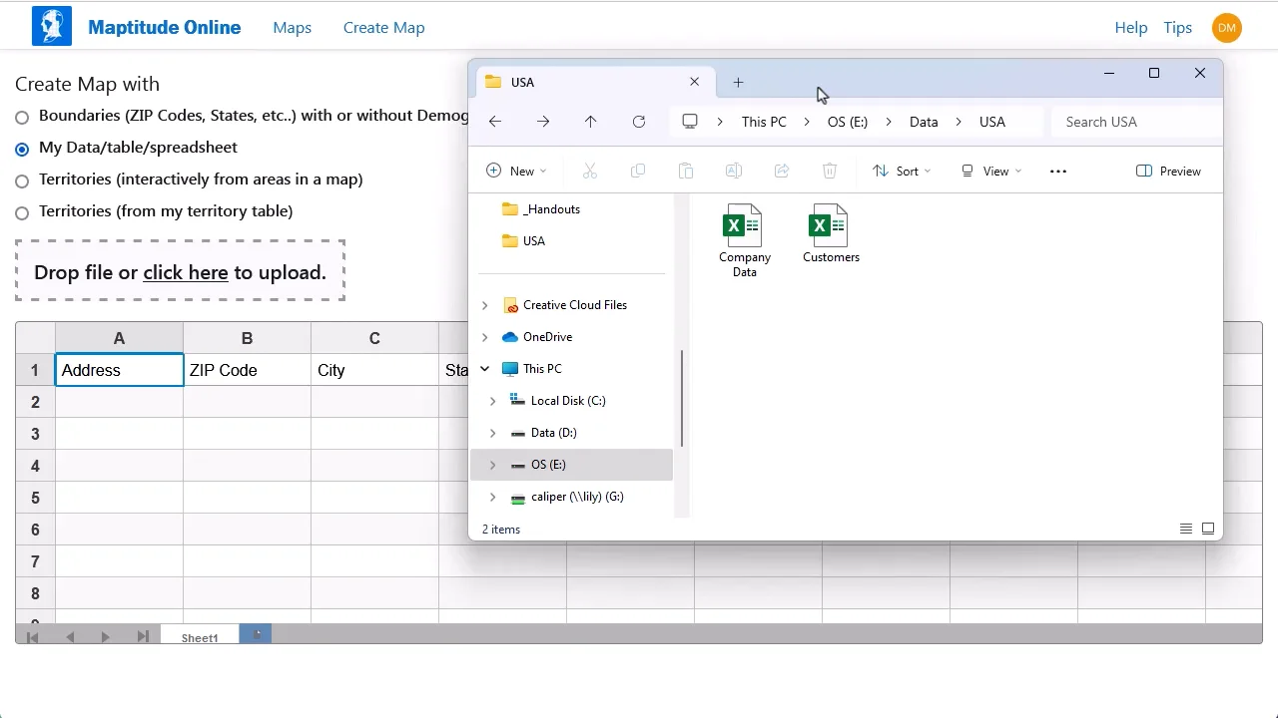This screenshot has height=718, width=1278.
Task: Collapse the This PC tree node
Action: [x=485, y=369]
